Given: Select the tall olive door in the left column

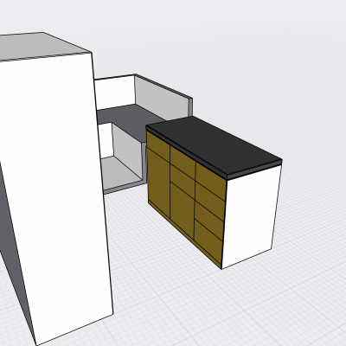Looking at the screenshot, I should click(158, 183).
